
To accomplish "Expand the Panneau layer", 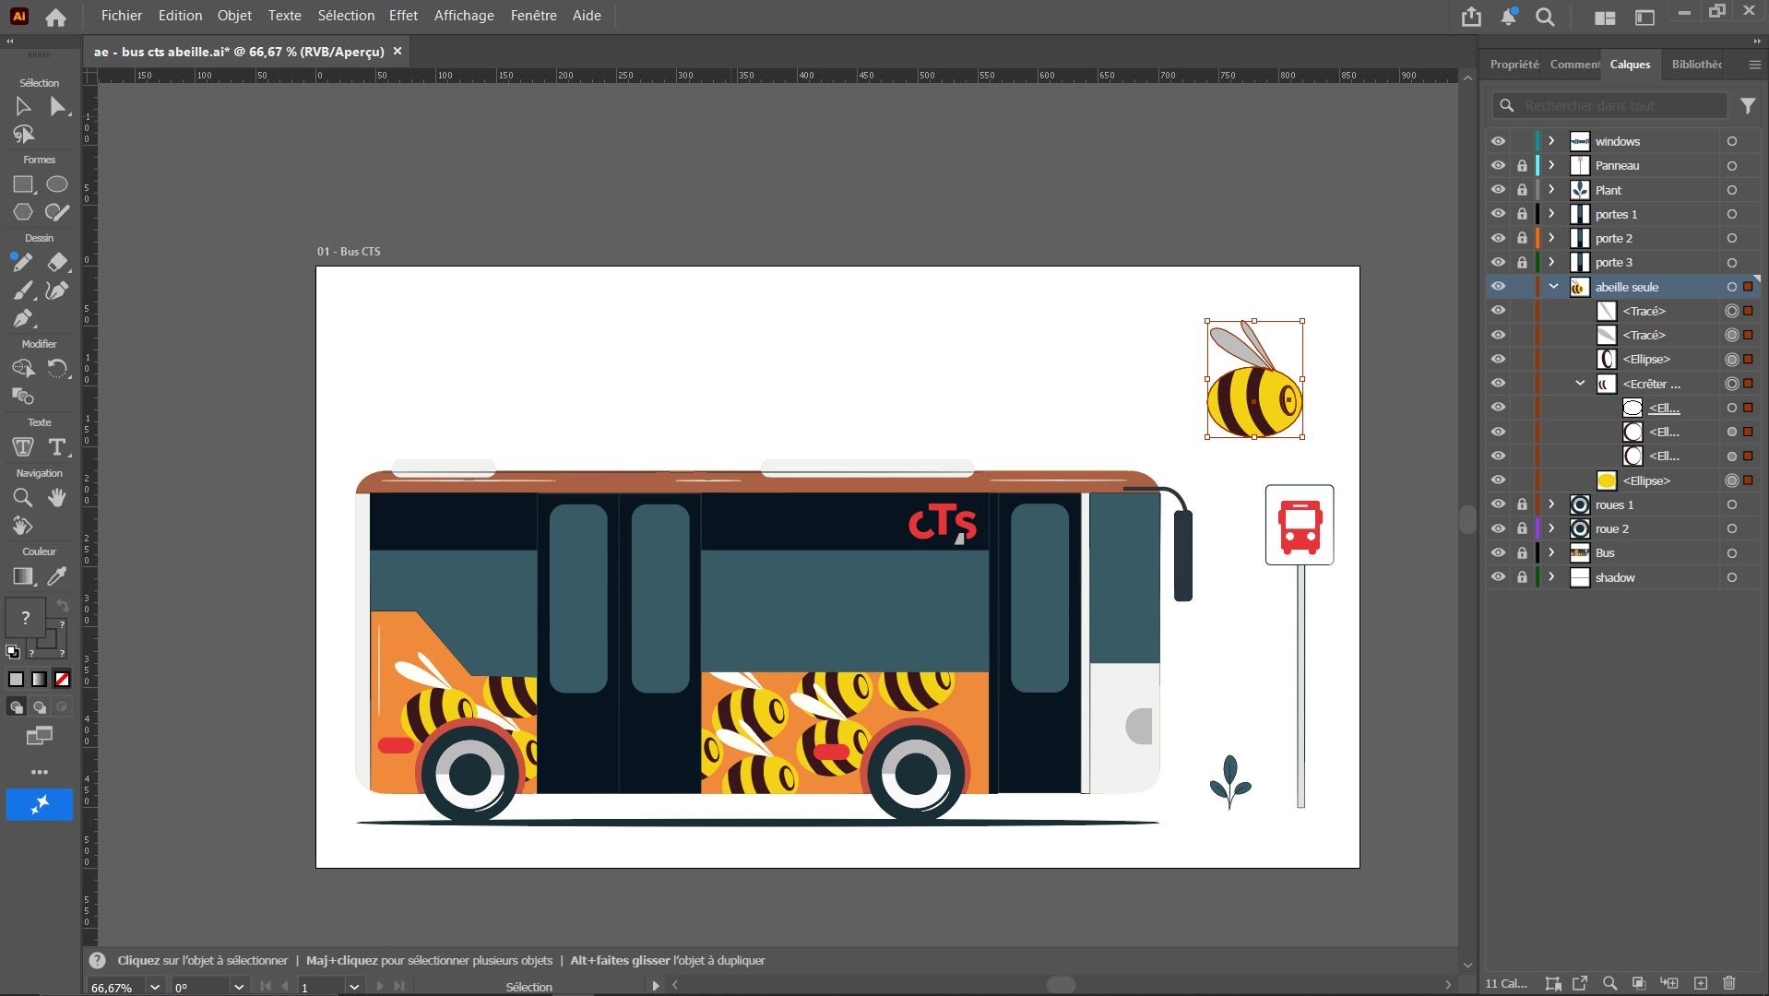I will point(1551,166).
